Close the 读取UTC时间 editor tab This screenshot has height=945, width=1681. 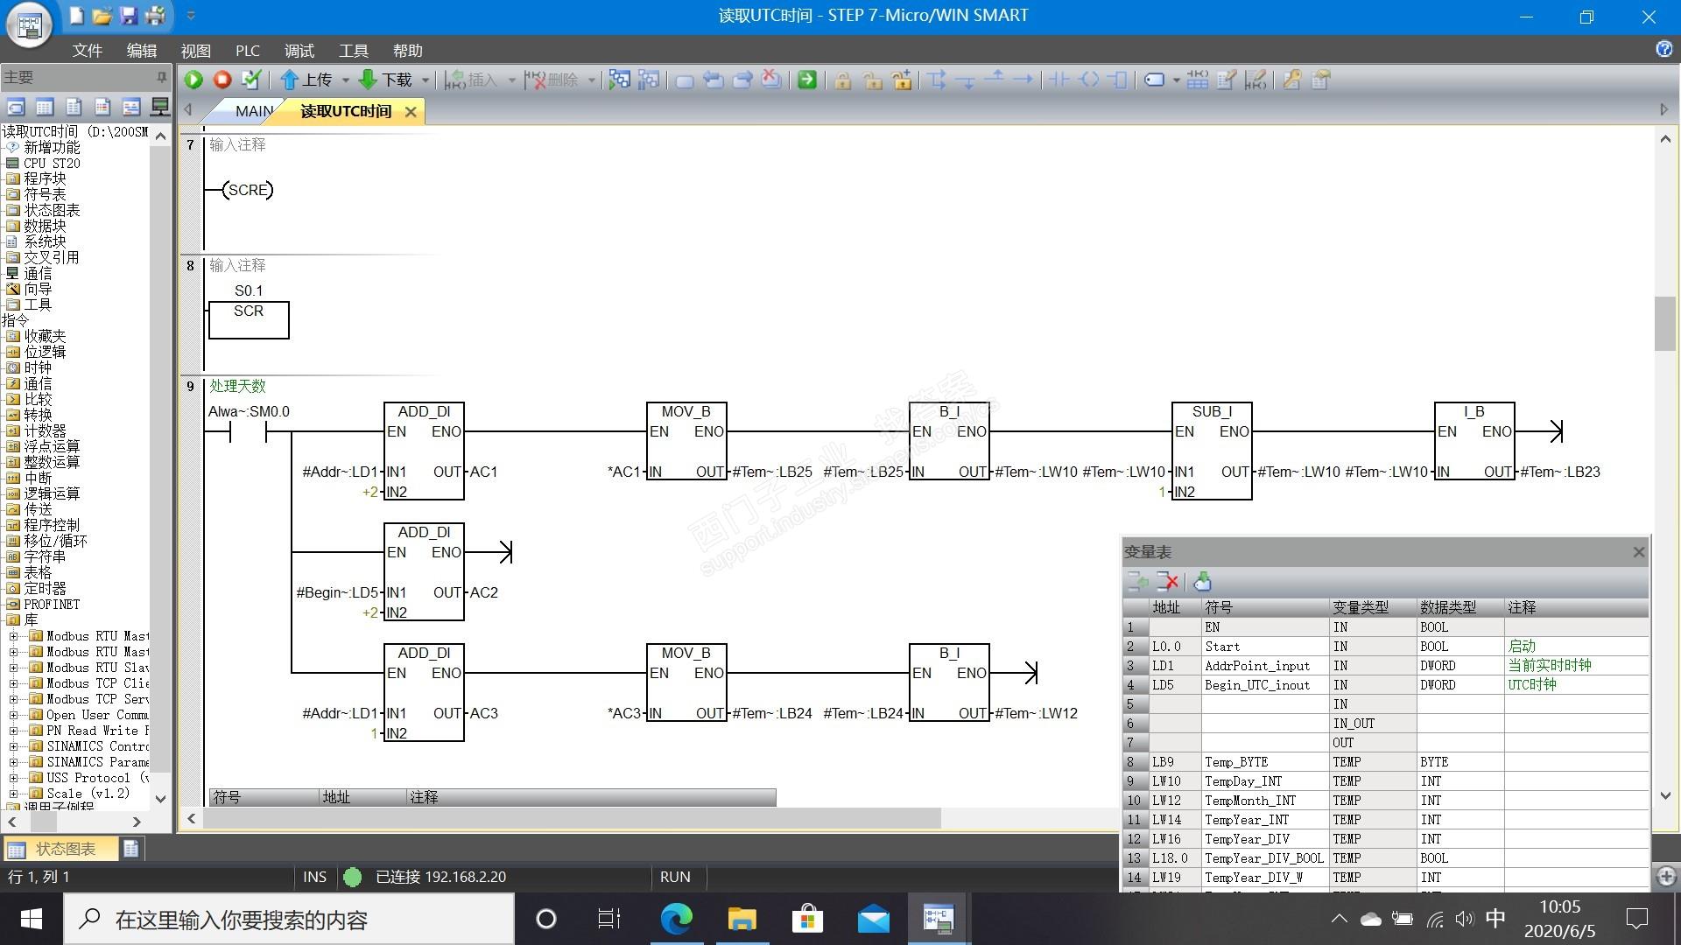[x=411, y=111]
